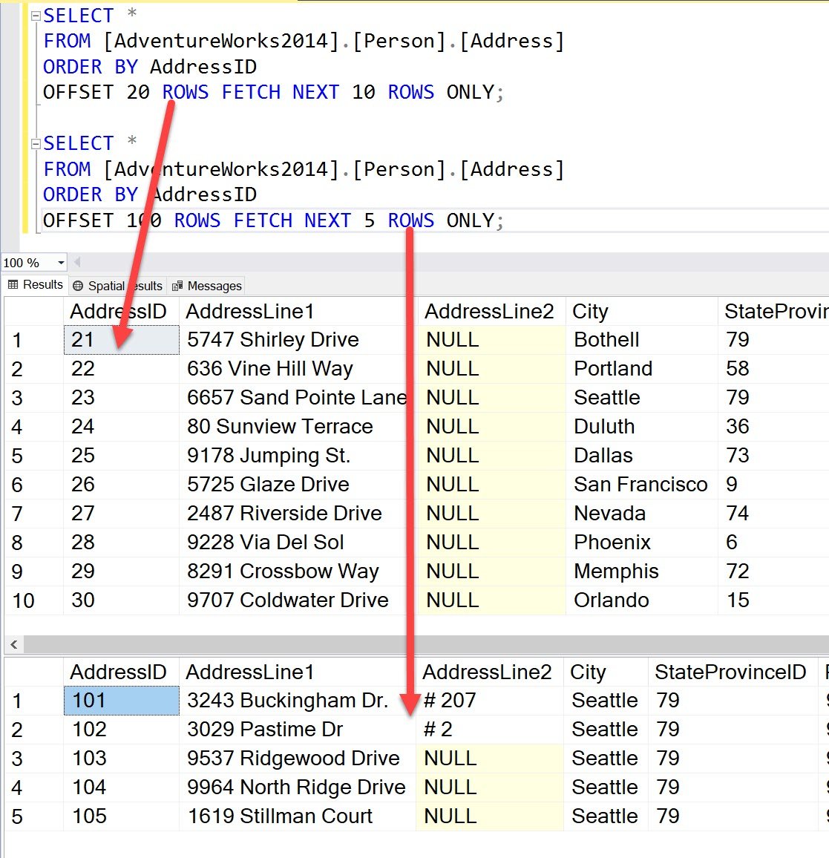Viewport: 829px width, 858px height.
Task: Open the Messages tab
Action: click(206, 286)
